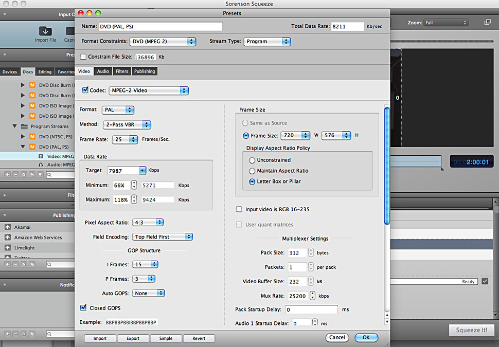
Task: Click the Program Streams folder icon
Action: click(x=24, y=126)
